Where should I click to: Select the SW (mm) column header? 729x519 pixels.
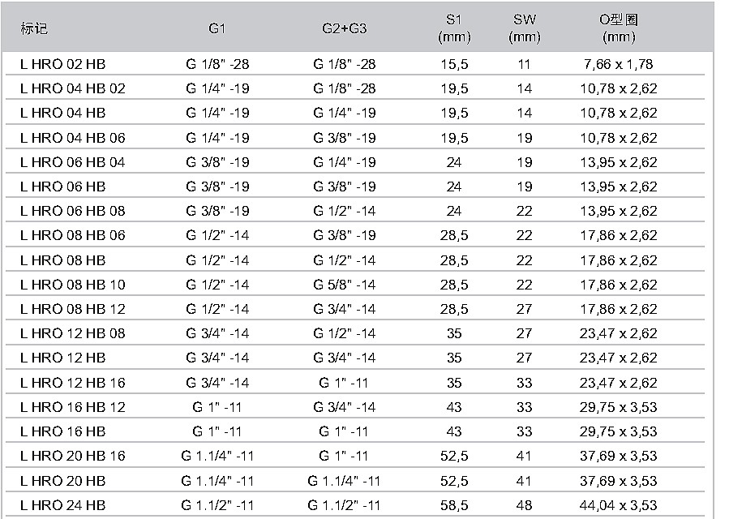[525, 28]
